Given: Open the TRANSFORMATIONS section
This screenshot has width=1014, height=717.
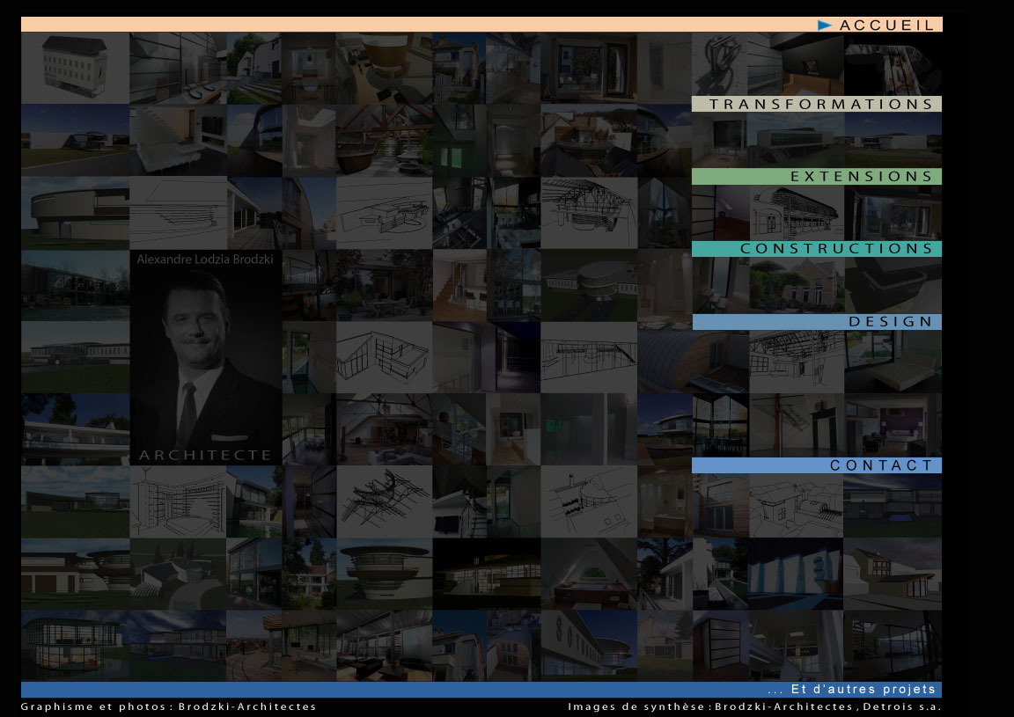Looking at the screenshot, I should pyautogui.click(x=820, y=104).
